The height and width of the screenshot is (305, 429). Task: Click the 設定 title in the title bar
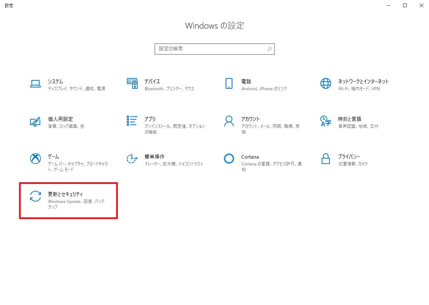(x=9, y=5)
